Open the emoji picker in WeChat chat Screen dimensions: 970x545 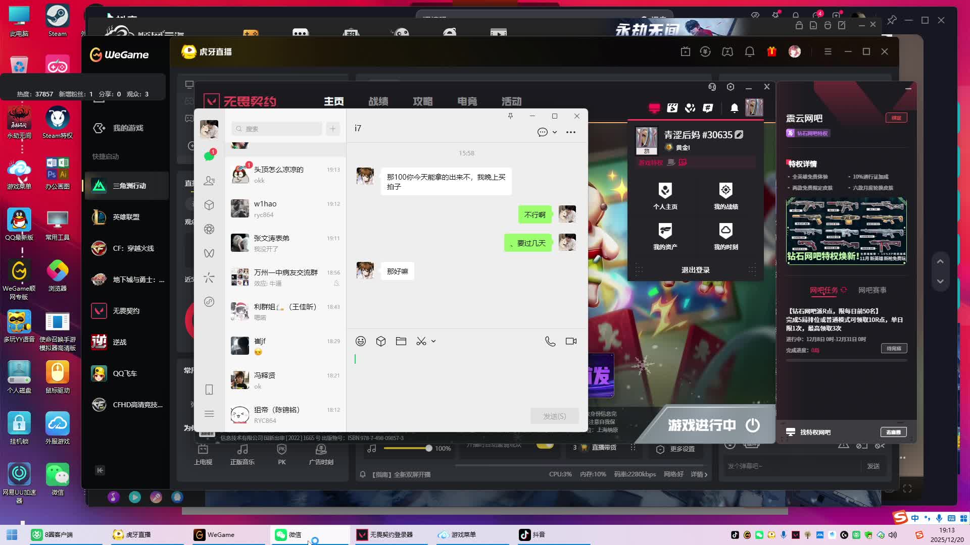(360, 341)
